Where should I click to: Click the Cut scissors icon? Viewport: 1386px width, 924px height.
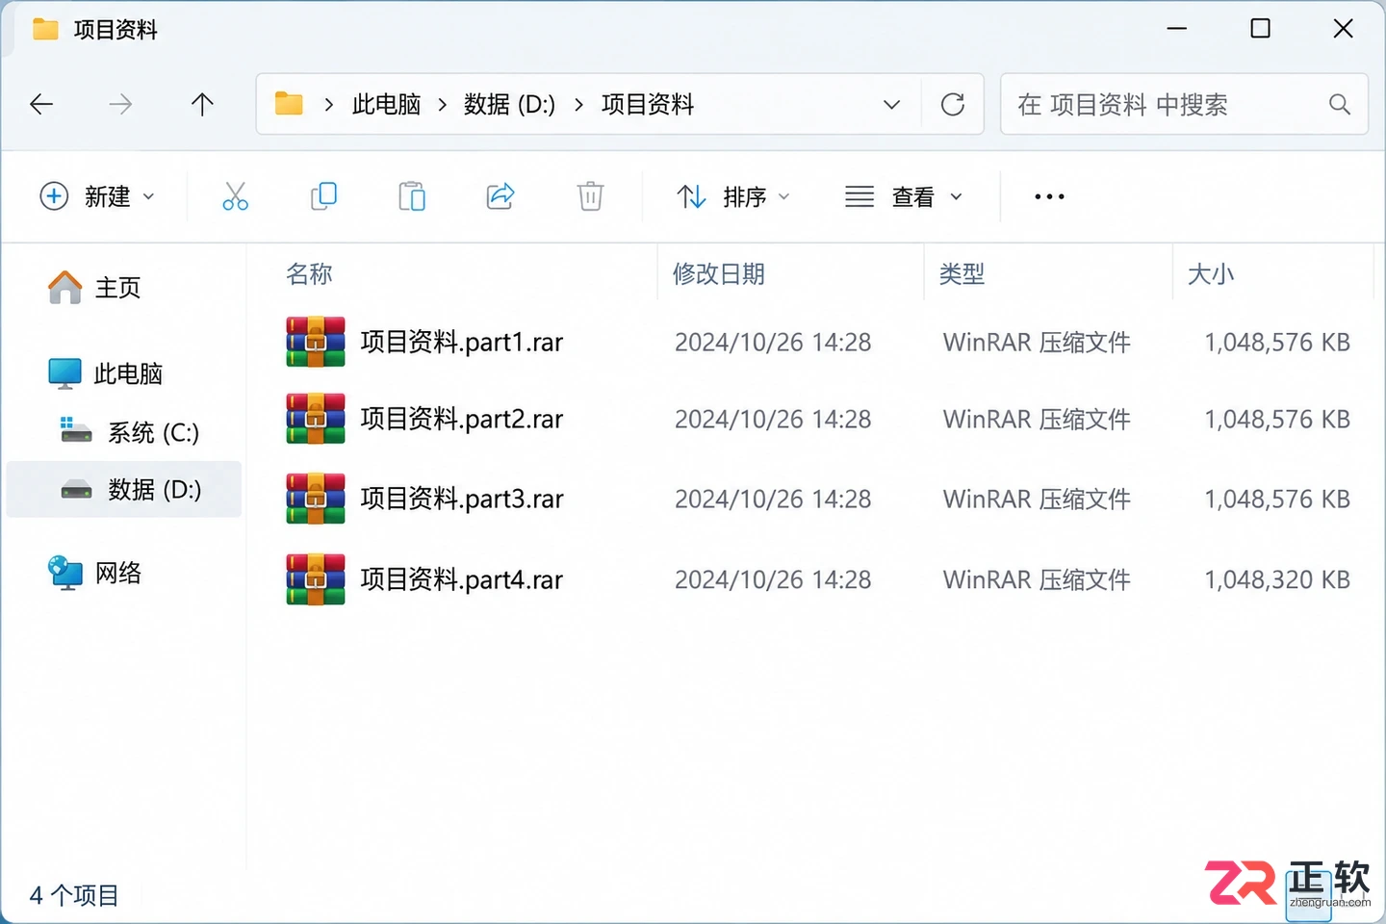pos(235,196)
